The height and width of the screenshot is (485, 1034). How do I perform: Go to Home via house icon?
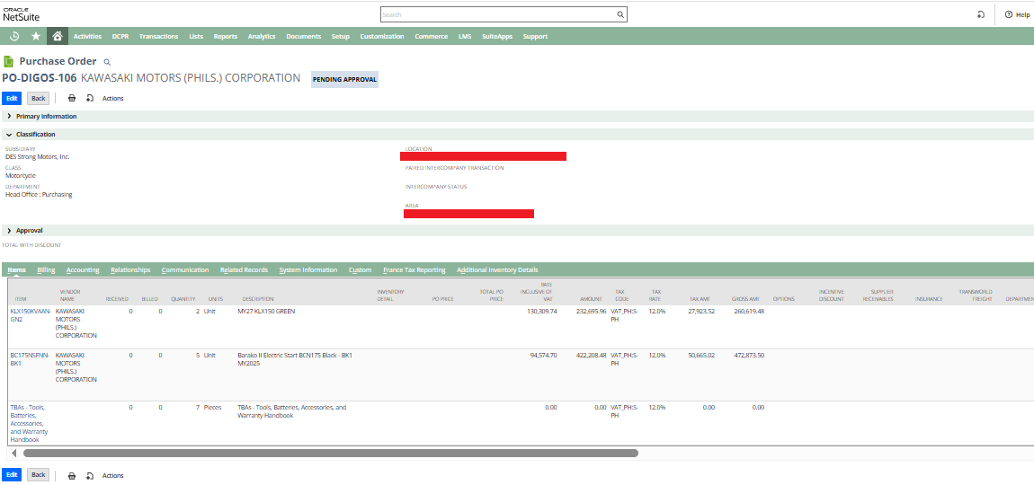pos(58,36)
